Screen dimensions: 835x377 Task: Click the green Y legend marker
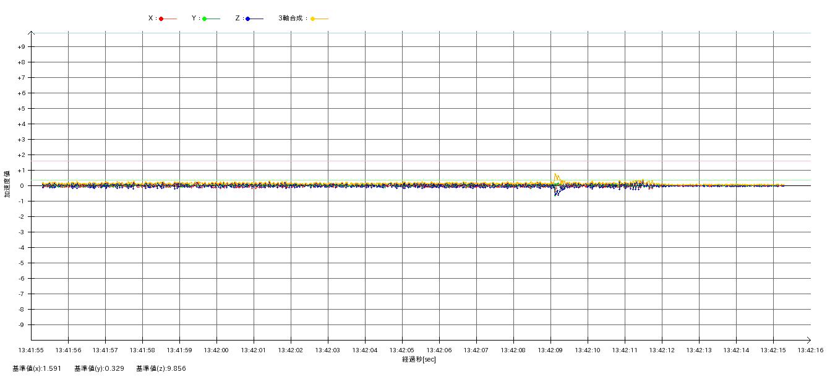[x=205, y=19]
